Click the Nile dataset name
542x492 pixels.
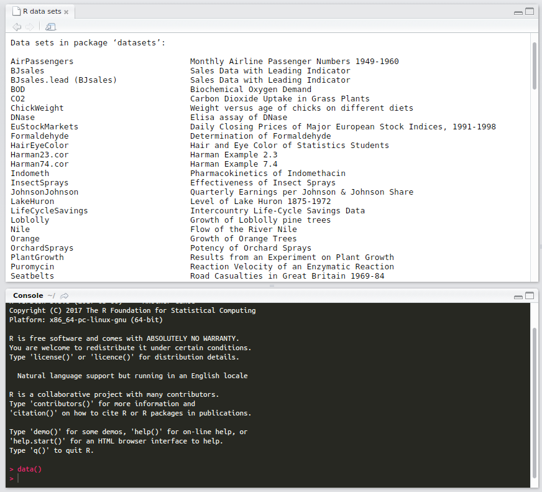(20, 230)
